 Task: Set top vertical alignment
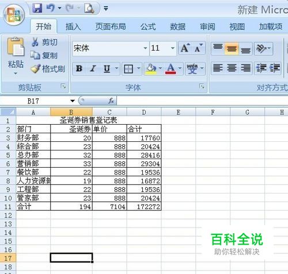click(218, 48)
